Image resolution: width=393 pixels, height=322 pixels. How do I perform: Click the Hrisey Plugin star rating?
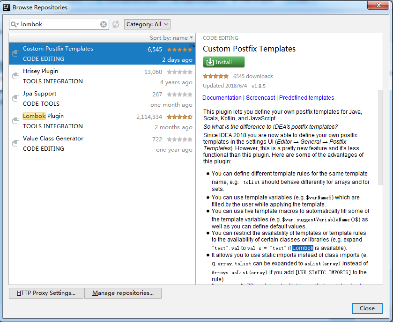(x=180, y=72)
